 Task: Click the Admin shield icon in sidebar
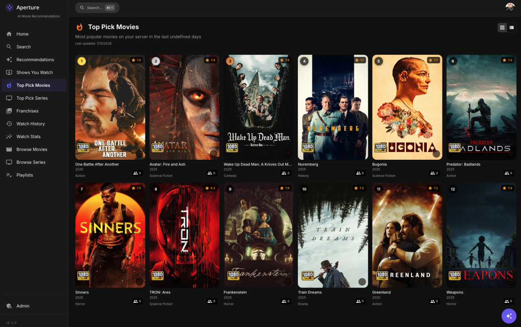point(9,306)
